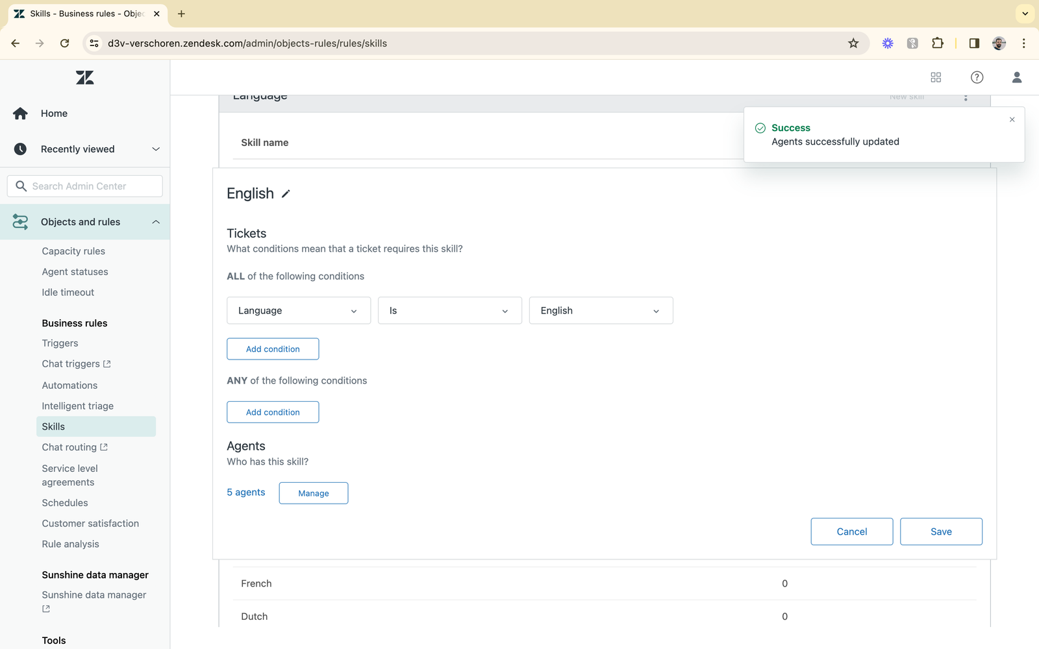
Task: Open the Chrome three-dot menu
Action: (x=1024, y=43)
